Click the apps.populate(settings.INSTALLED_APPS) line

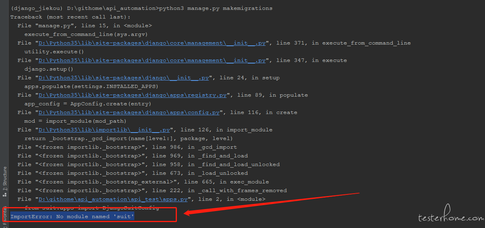[91, 86]
